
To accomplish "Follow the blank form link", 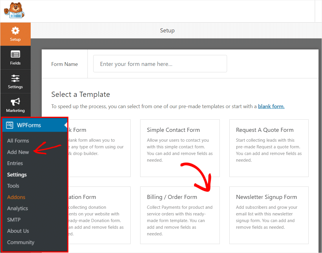I will [271, 106].
